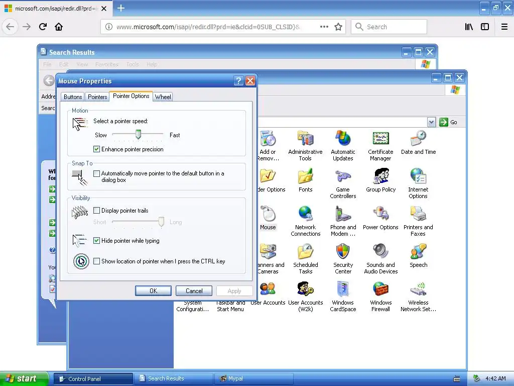514x386 pixels.
Task: Click the browser Back arrow
Action: coord(10,27)
